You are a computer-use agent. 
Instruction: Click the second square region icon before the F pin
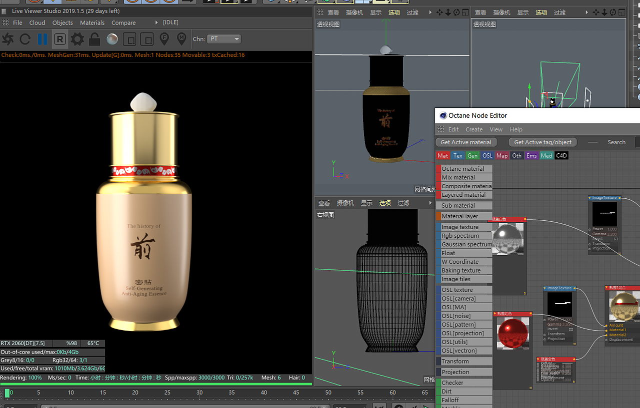pos(146,39)
